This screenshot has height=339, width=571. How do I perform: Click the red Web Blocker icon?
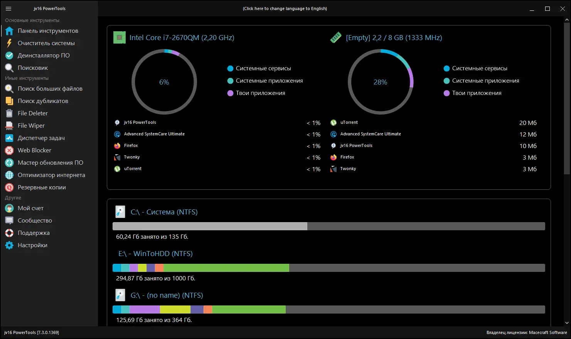9,150
